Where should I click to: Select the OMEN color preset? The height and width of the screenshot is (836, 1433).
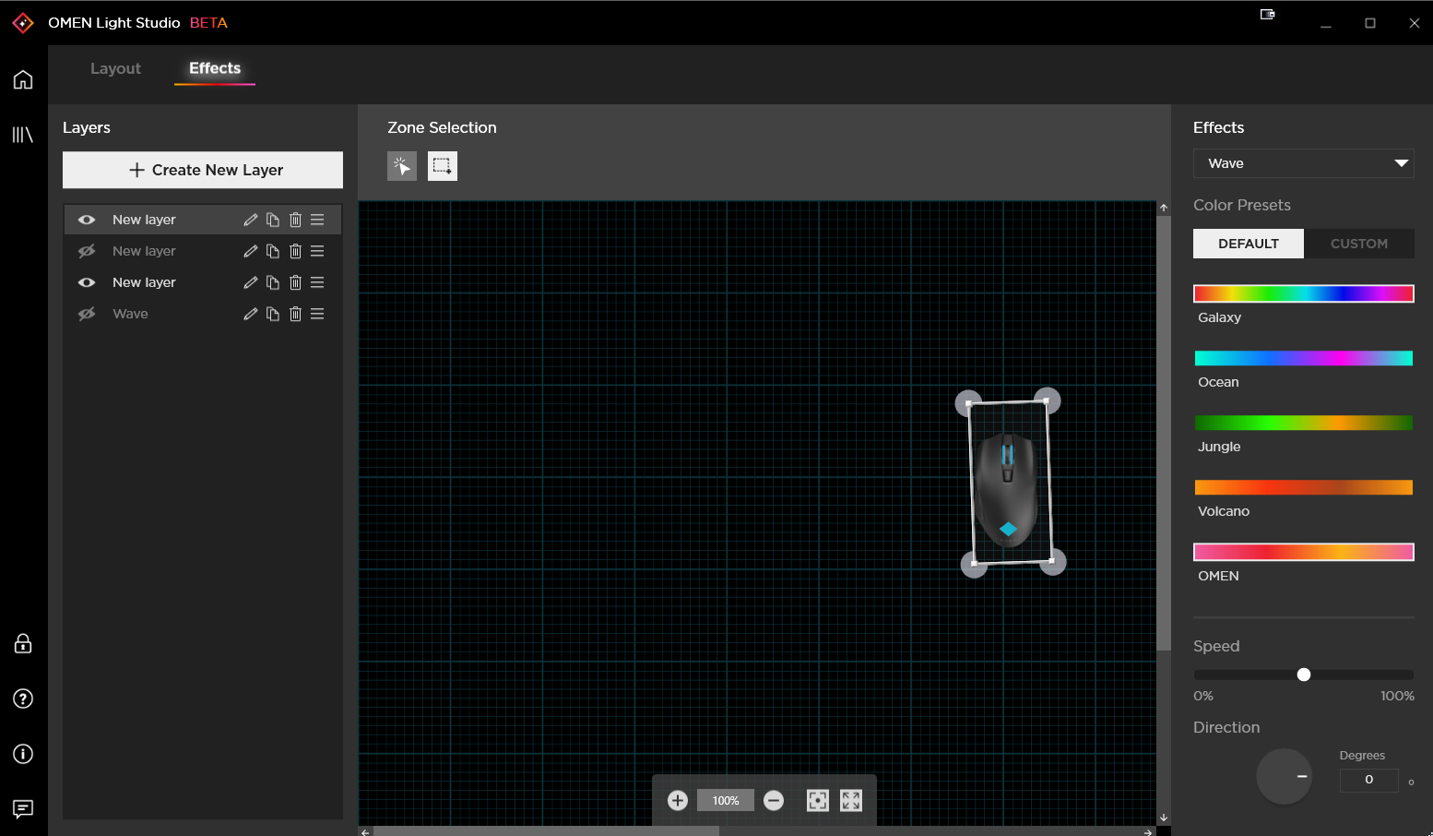(1304, 552)
